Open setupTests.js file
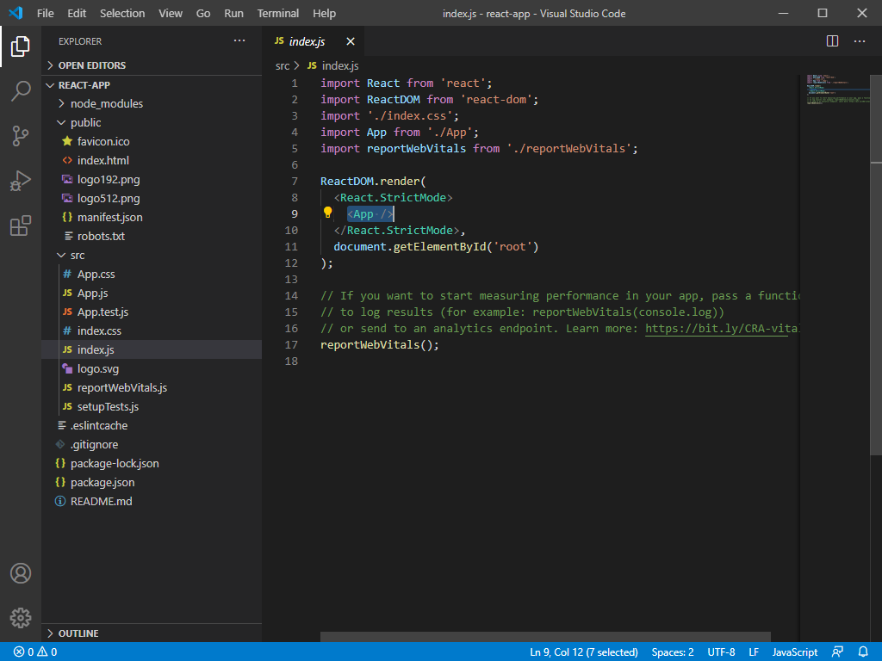The height and width of the screenshot is (661, 882). [x=152, y=406]
